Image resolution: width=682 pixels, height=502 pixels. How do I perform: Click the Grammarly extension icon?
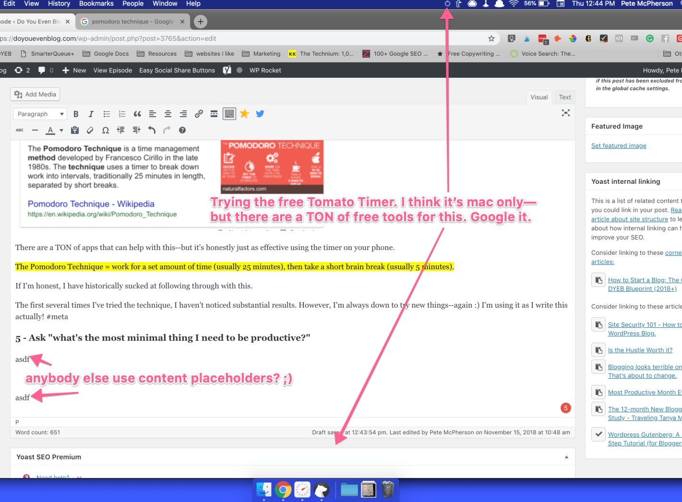coord(650,38)
